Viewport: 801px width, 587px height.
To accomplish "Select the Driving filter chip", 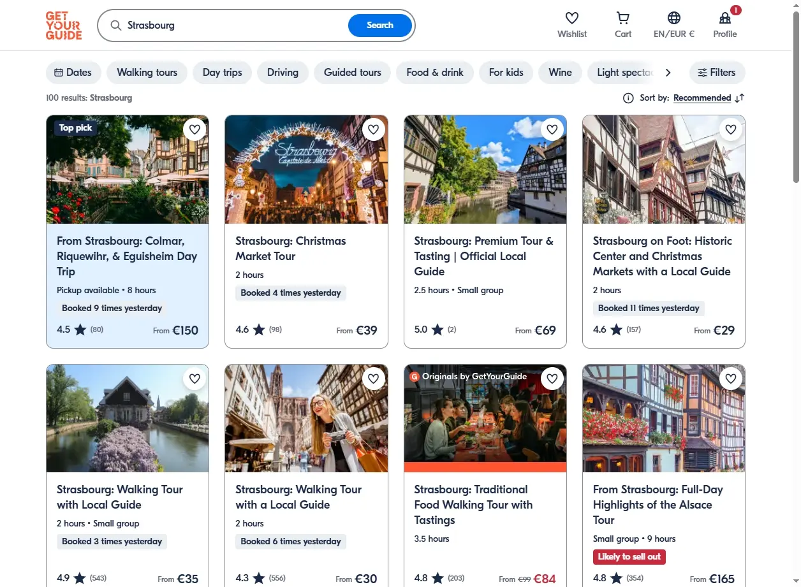I will coord(283,73).
